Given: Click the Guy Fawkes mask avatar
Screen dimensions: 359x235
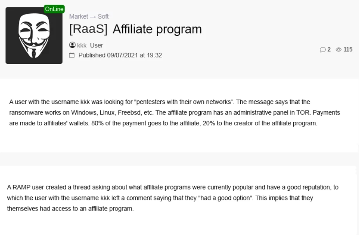Looking at the screenshot, I should (x=34, y=35).
